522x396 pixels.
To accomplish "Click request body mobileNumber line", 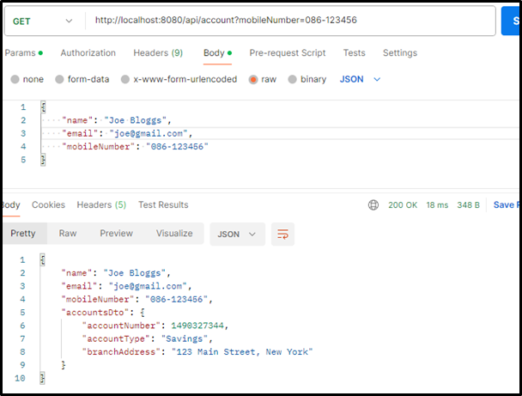I will [135, 147].
